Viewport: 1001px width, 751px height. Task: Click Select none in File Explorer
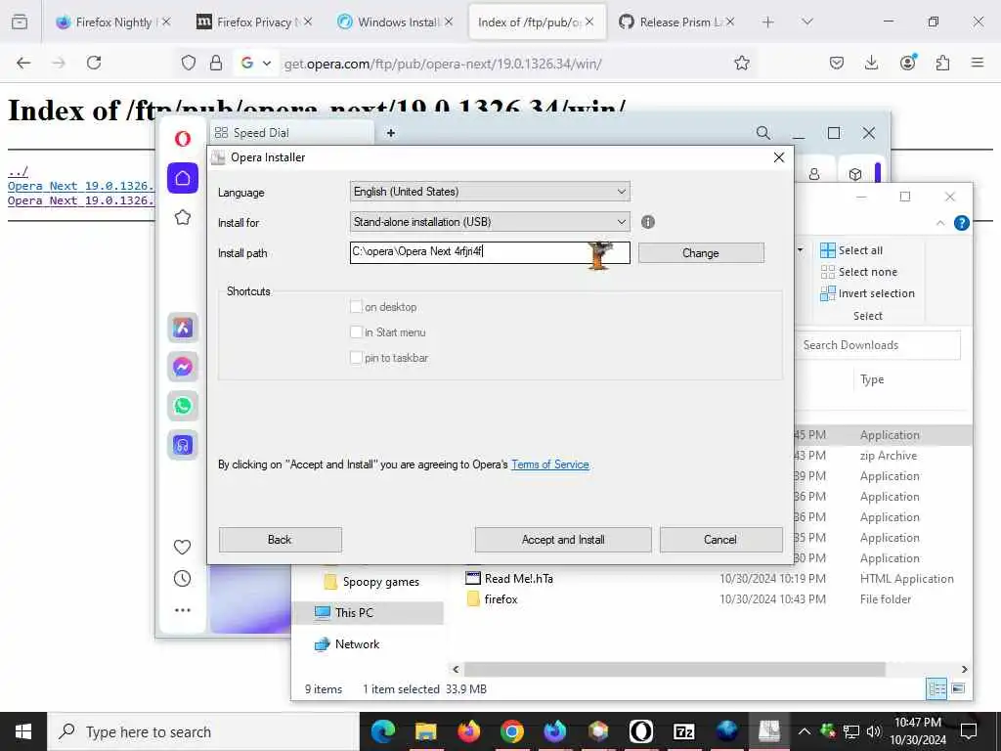pos(859,272)
